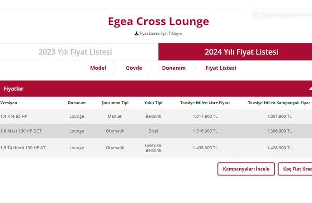Select the 2024 Yılı Fiyat Listesi tab
Image resolution: width=312 pixels, height=203 pixels.
point(235,52)
